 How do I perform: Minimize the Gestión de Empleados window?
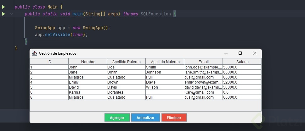pyautogui.click(x=225, y=53)
